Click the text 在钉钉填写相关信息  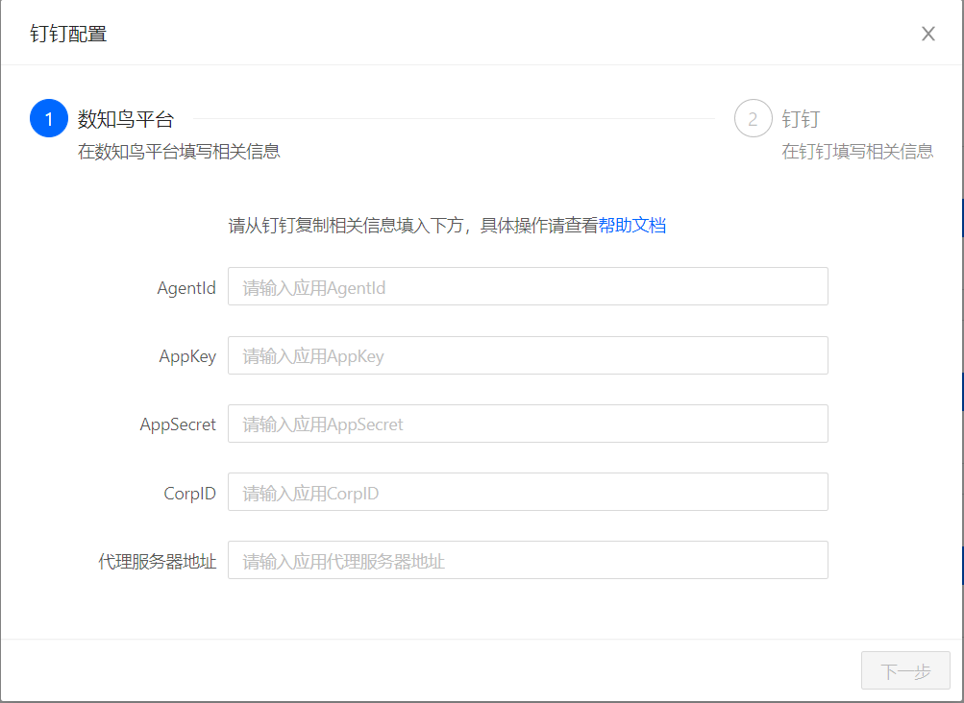pos(857,151)
